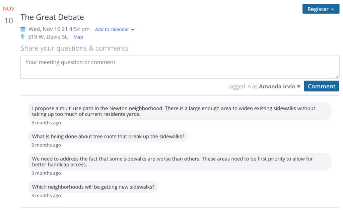Click the Wed, Nov 10 event date text

(x=59, y=29)
